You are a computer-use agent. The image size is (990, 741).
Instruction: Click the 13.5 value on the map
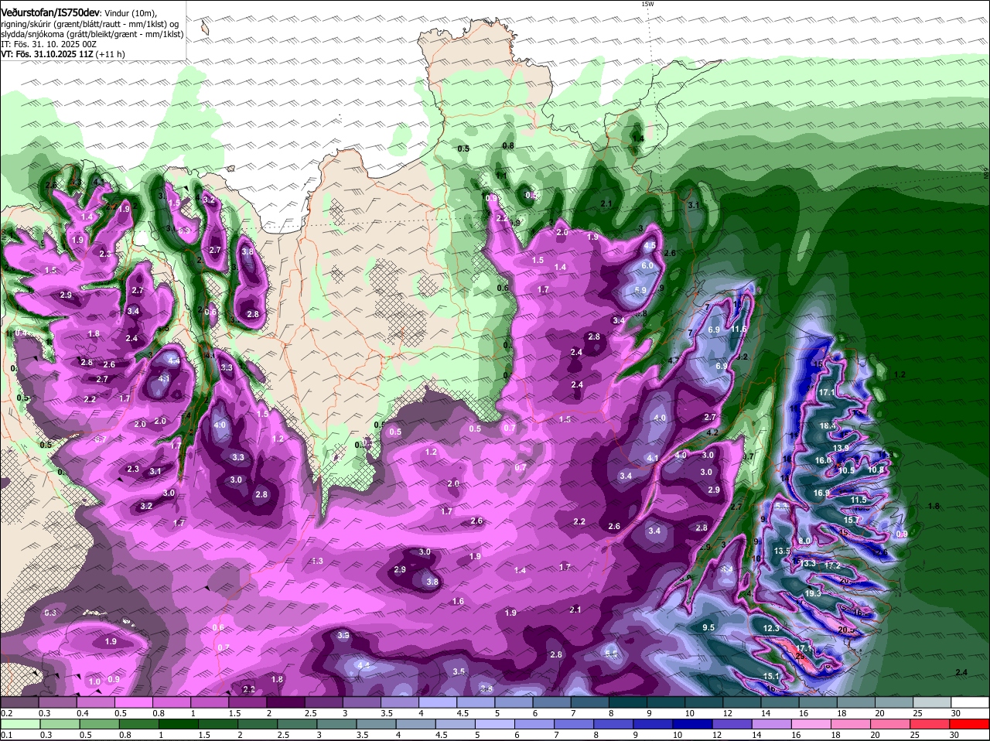tap(783, 551)
